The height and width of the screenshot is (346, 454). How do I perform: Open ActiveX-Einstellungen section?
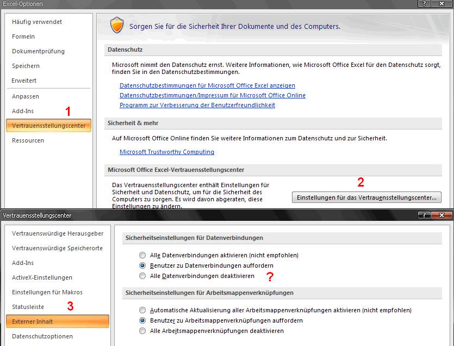(x=42, y=277)
